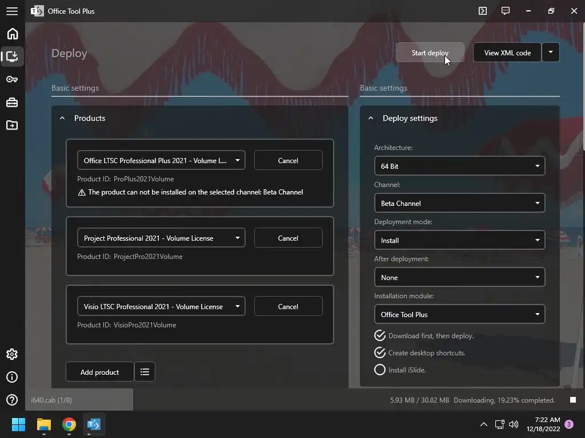Open the Architecture 64 Bit dropdown
Image resolution: width=585 pixels, height=438 pixels.
[x=459, y=166]
